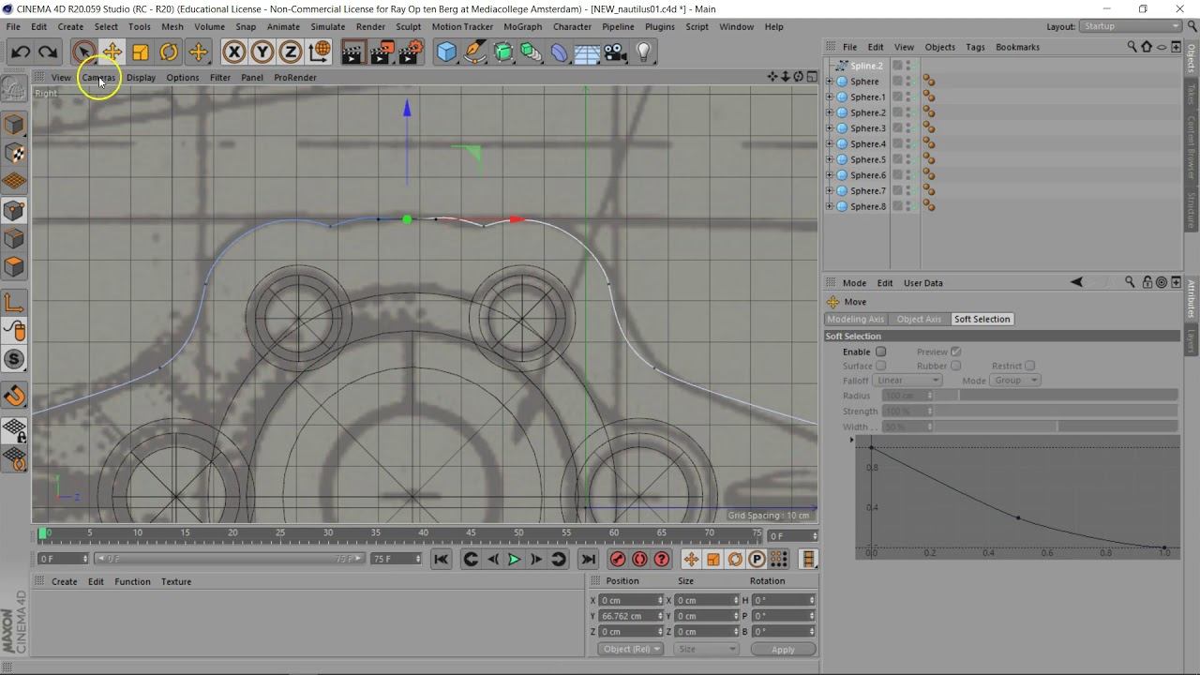Image resolution: width=1200 pixels, height=675 pixels.
Task: Go to end of animation
Action: click(588, 560)
